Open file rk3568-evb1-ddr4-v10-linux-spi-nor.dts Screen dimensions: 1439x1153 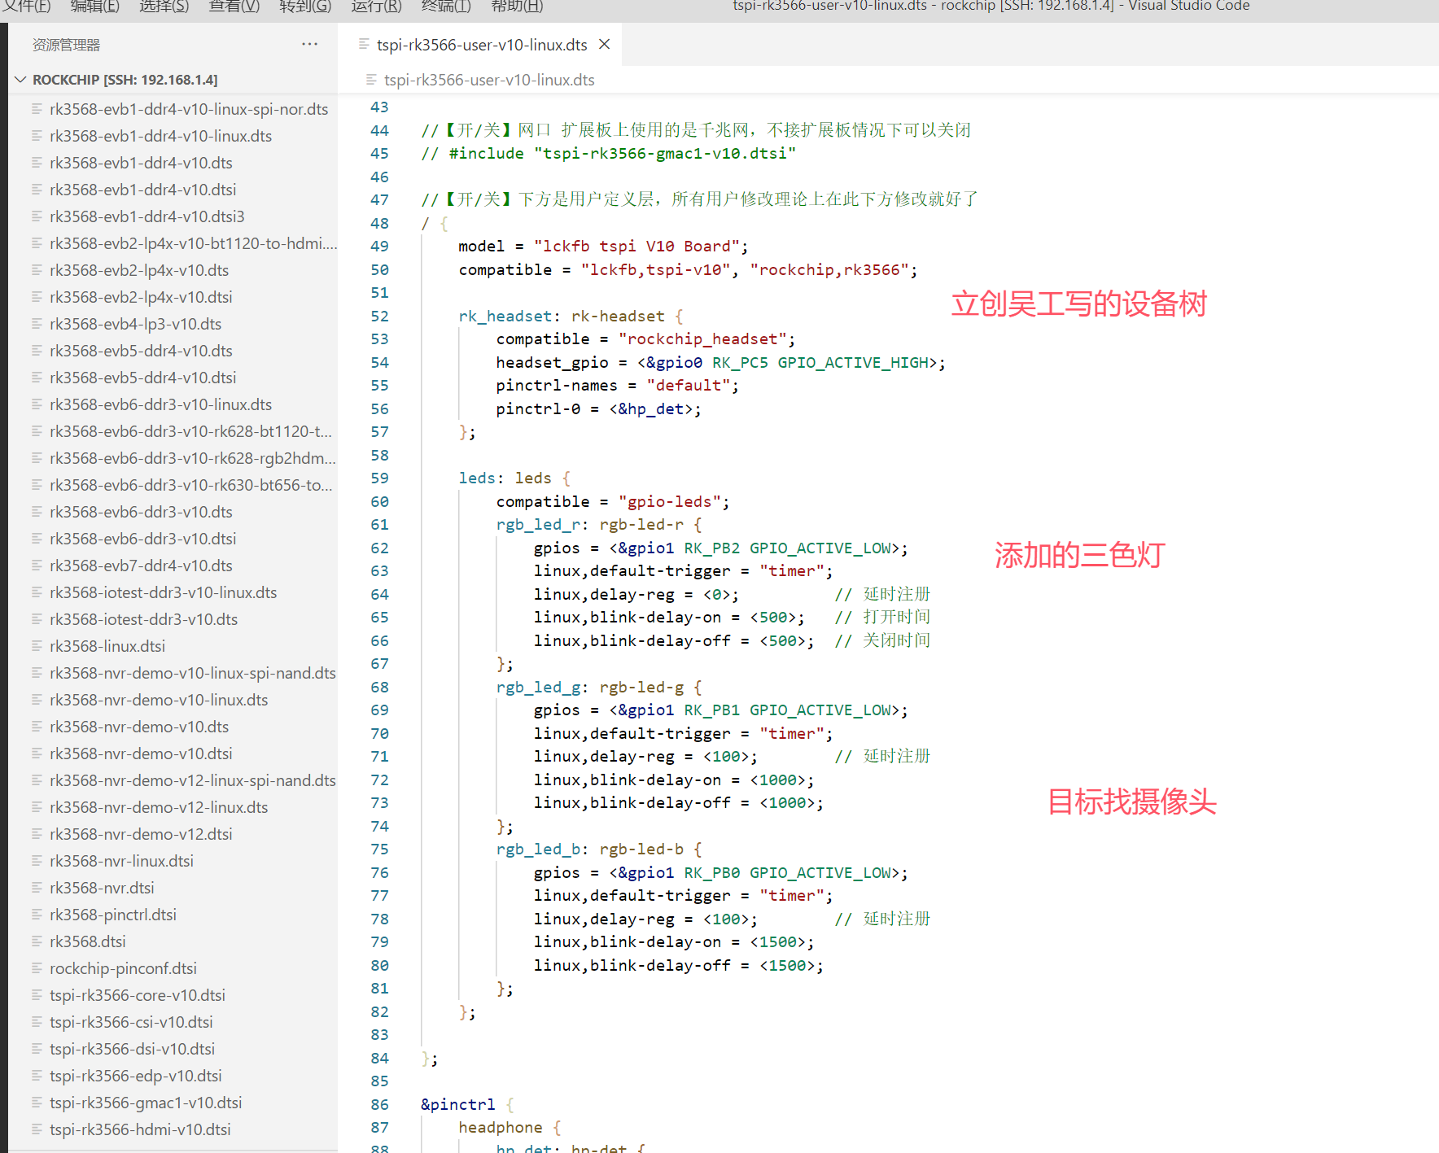click(x=189, y=109)
